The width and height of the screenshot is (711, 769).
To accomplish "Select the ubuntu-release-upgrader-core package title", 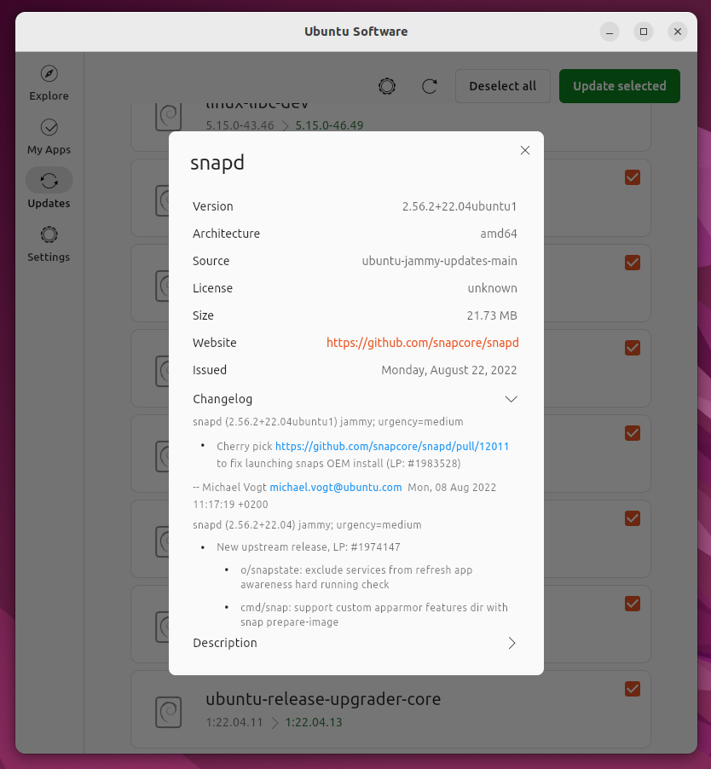I will click(322, 699).
